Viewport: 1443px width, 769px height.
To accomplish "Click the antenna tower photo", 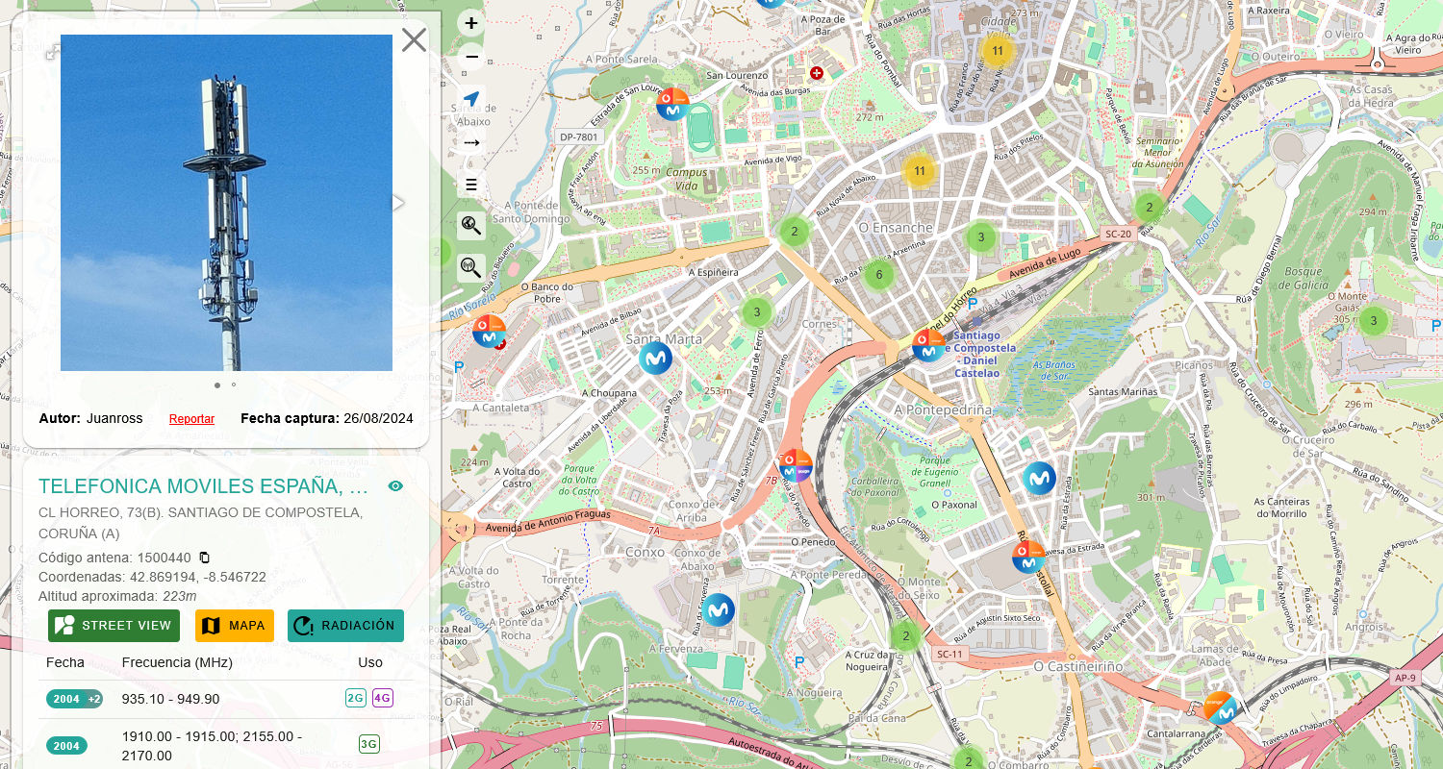I will tap(226, 203).
